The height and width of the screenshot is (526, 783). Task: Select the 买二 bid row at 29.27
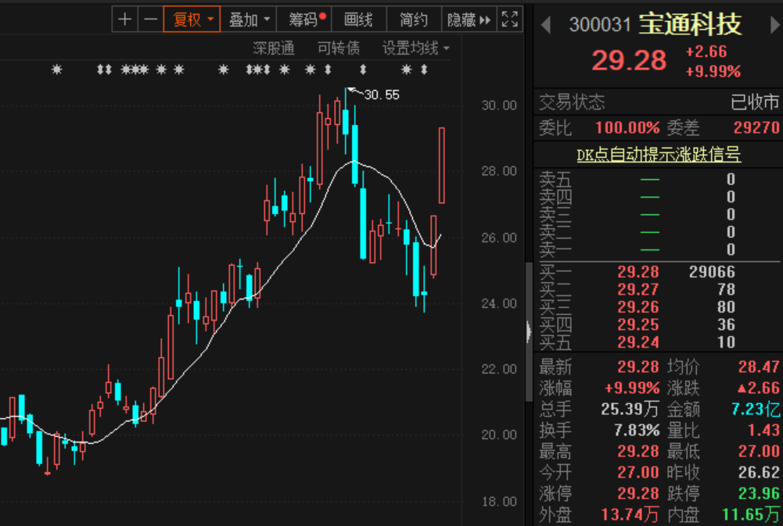point(658,289)
